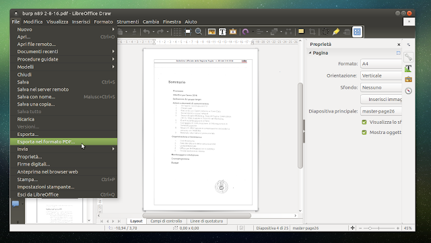Go to the first layer tab arrow

(102, 221)
